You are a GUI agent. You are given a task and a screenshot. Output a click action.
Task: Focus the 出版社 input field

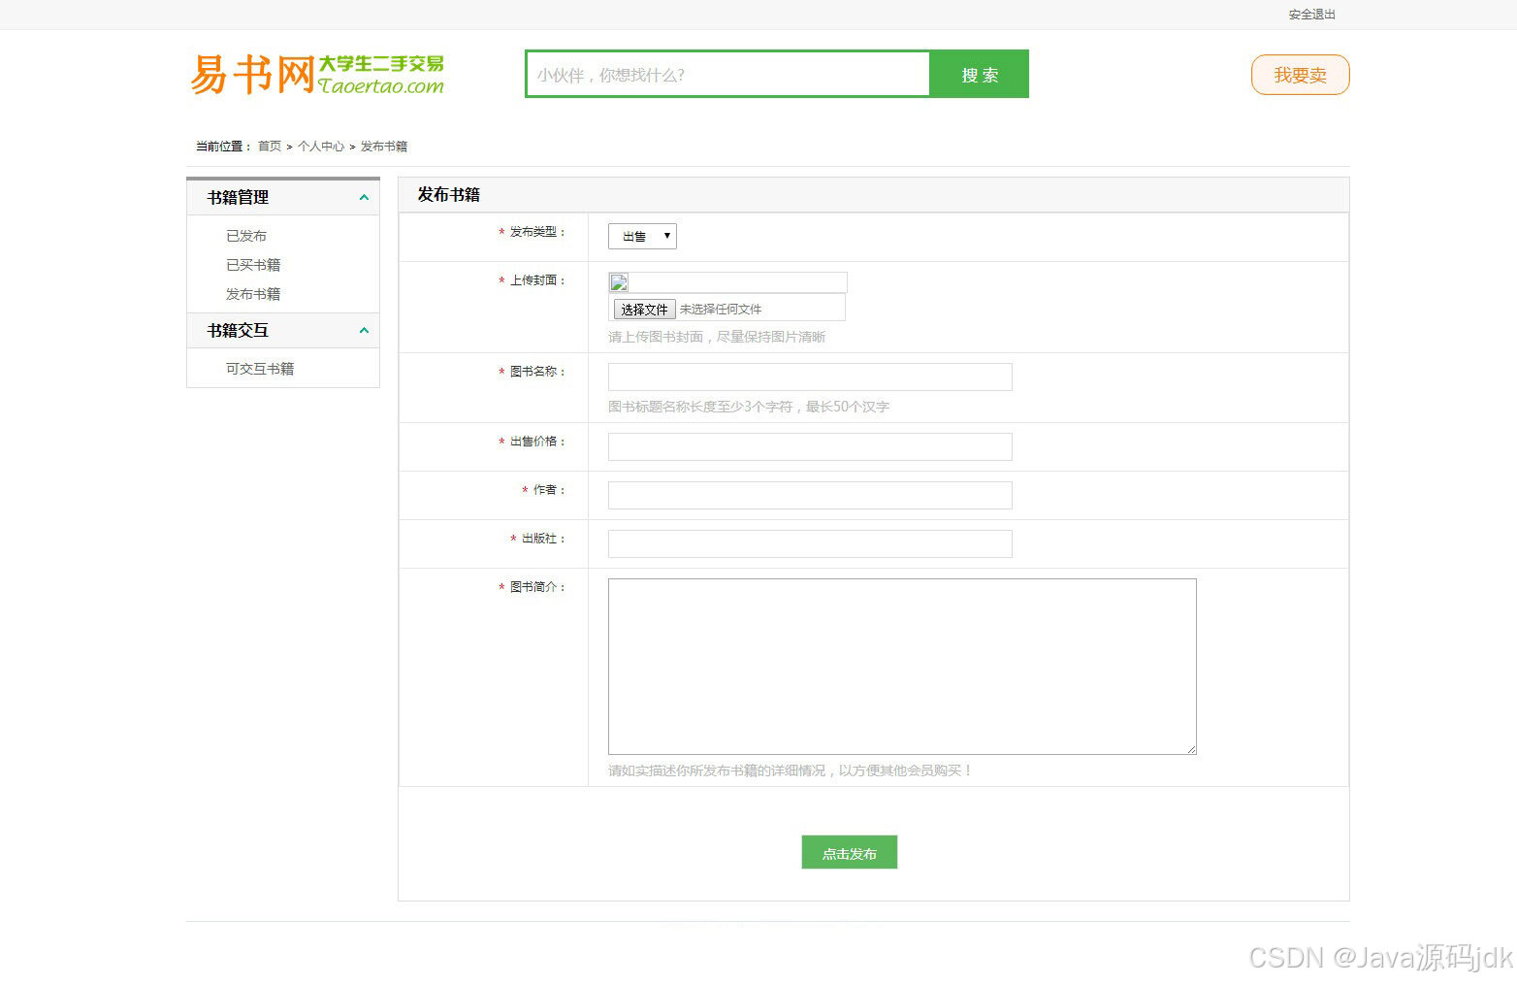pyautogui.click(x=810, y=543)
